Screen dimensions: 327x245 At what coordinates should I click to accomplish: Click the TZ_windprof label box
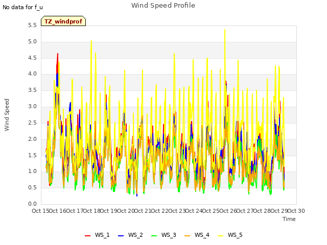tap(63, 21)
